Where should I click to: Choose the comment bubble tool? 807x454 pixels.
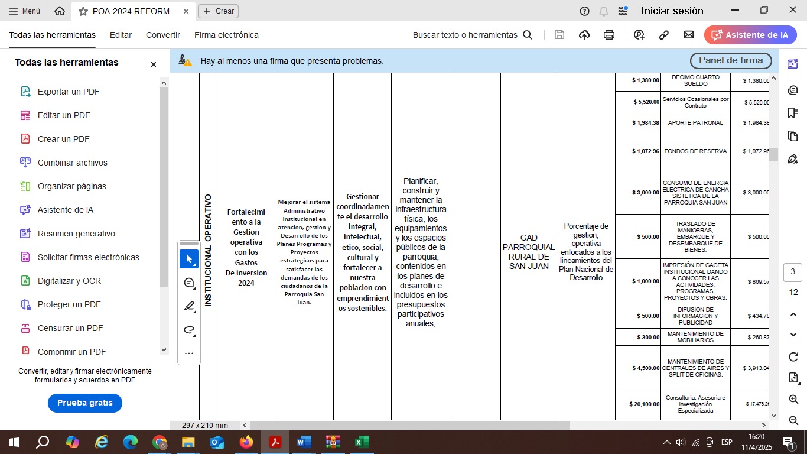[189, 283]
